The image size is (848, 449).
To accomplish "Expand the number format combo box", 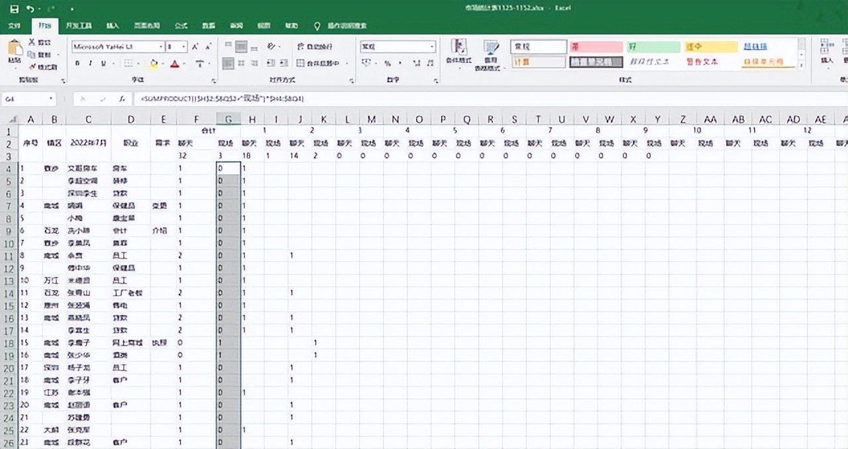I will [x=432, y=47].
